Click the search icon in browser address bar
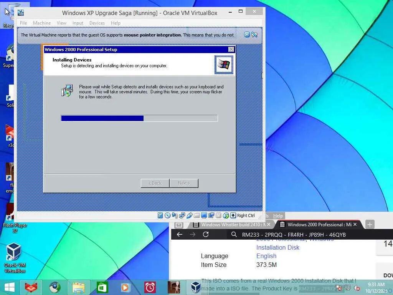The width and height of the screenshot is (393, 295). tap(234, 234)
